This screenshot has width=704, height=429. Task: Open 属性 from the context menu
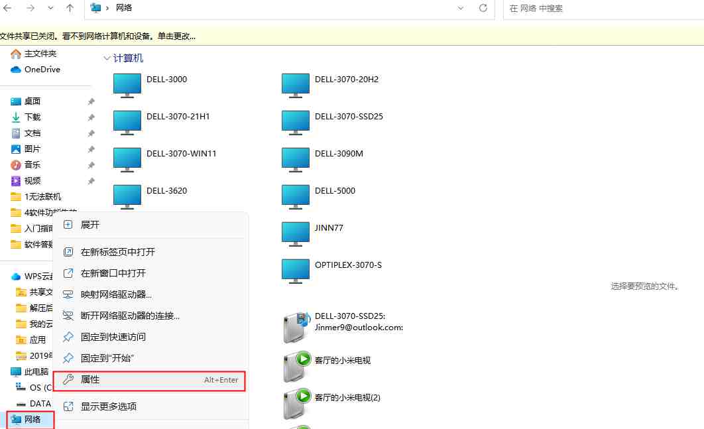pyautogui.click(x=150, y=380)
